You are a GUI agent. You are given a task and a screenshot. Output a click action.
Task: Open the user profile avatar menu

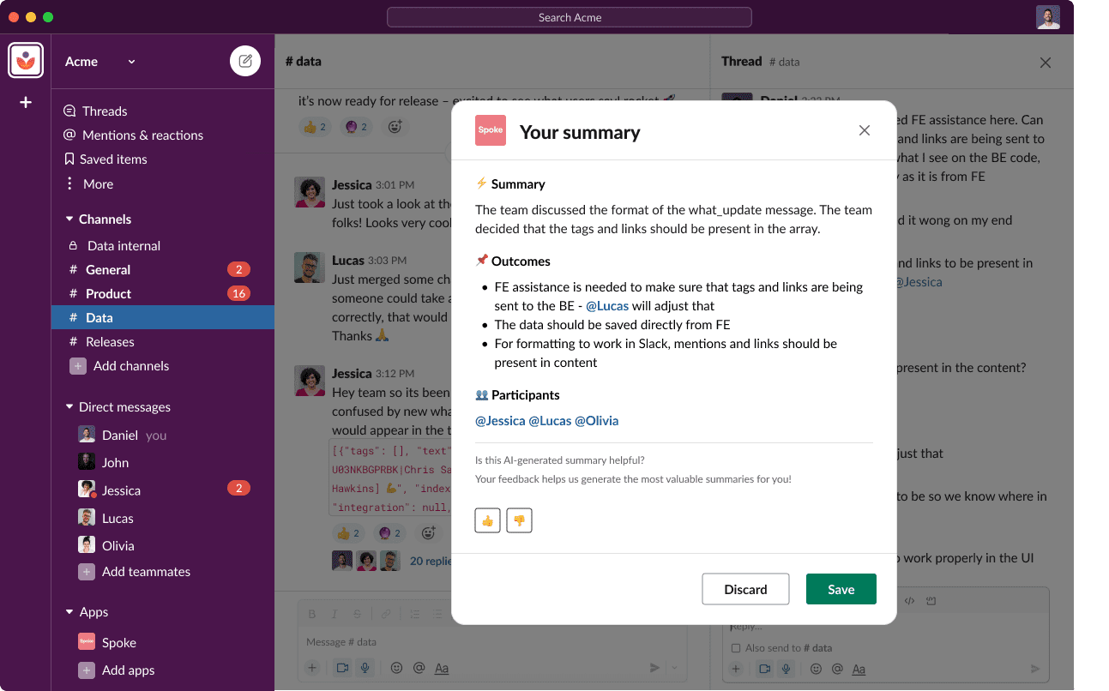(1047, 17)
